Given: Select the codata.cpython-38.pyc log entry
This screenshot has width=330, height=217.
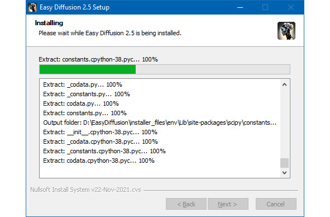Looking at the screenshot, I should pos(99,161).
